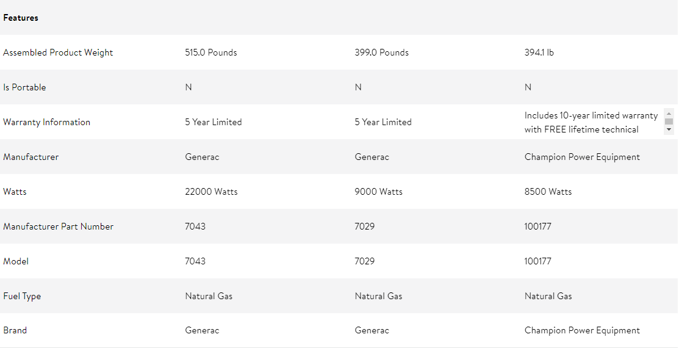
Task: Click the warranty cell scroll-up arrow
Action: coord(669,114)
